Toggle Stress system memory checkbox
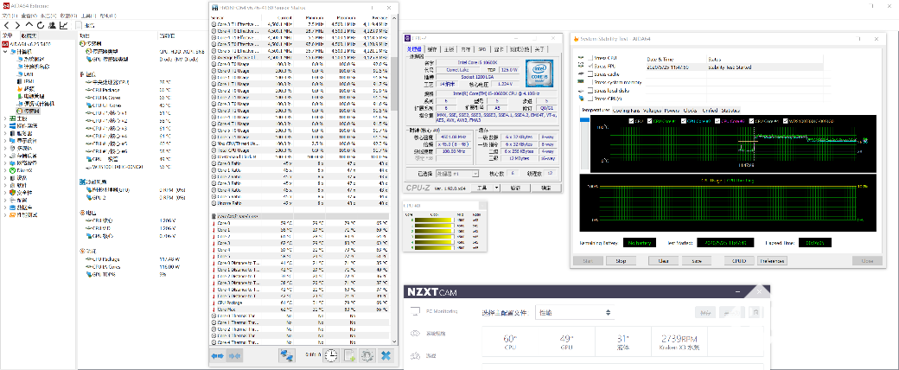This screenshot has width=899, height=370. coord(590,82)
